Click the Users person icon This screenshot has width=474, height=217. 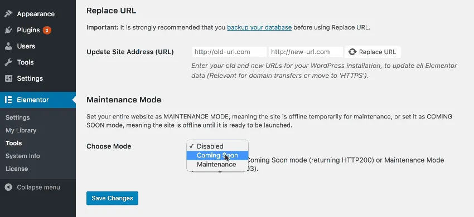tap(8, 46)
